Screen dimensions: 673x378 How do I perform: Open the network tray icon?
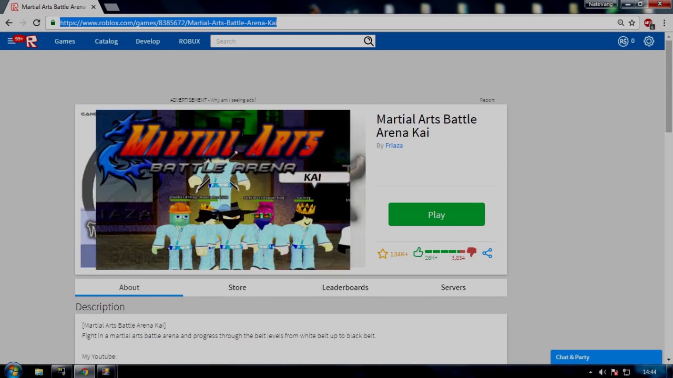626,372
